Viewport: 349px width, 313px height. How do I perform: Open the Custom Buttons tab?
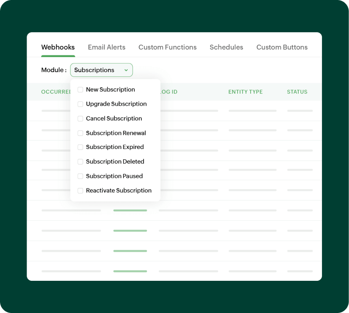pyautogui.click(x=282, y=47)
